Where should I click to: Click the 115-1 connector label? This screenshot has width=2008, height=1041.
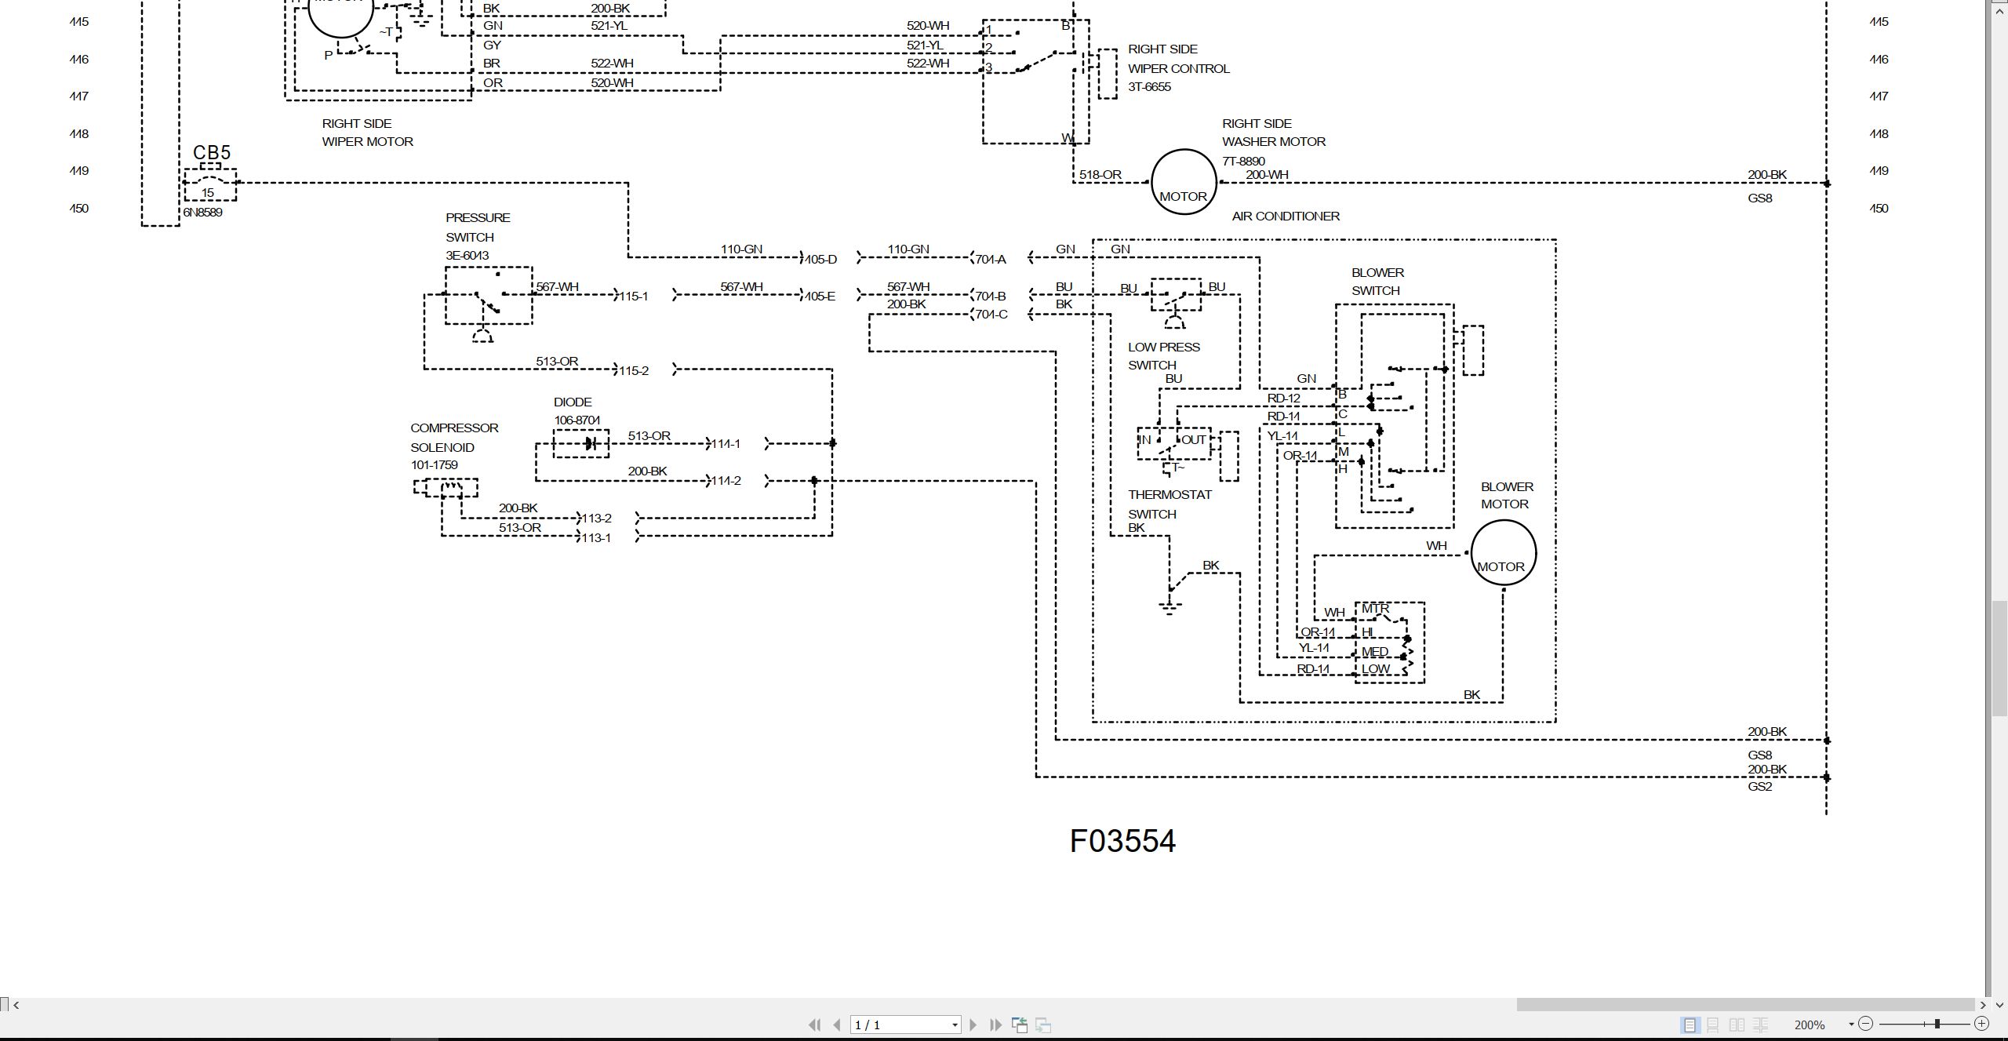click(634, 297)
